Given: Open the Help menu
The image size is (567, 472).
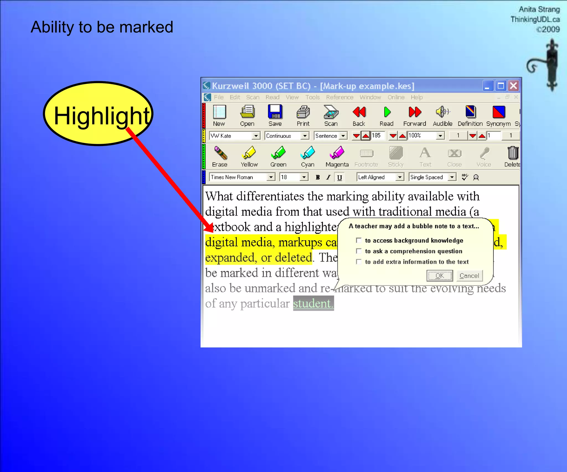Looking at the screenshot, I should coord(417,97).
